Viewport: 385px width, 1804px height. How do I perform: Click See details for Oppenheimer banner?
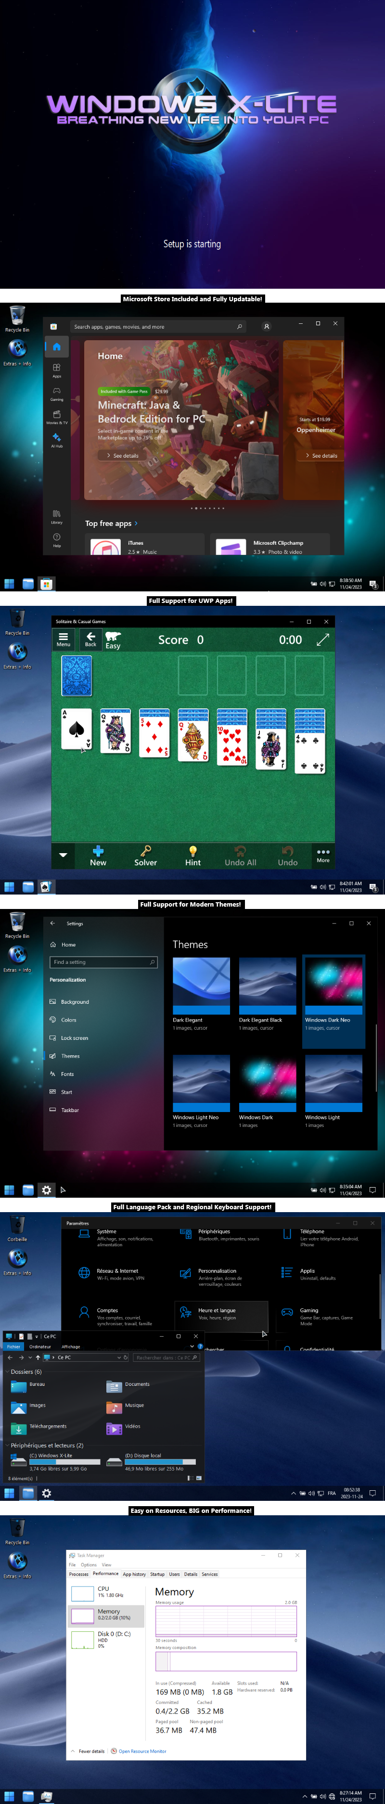(321, 456)
